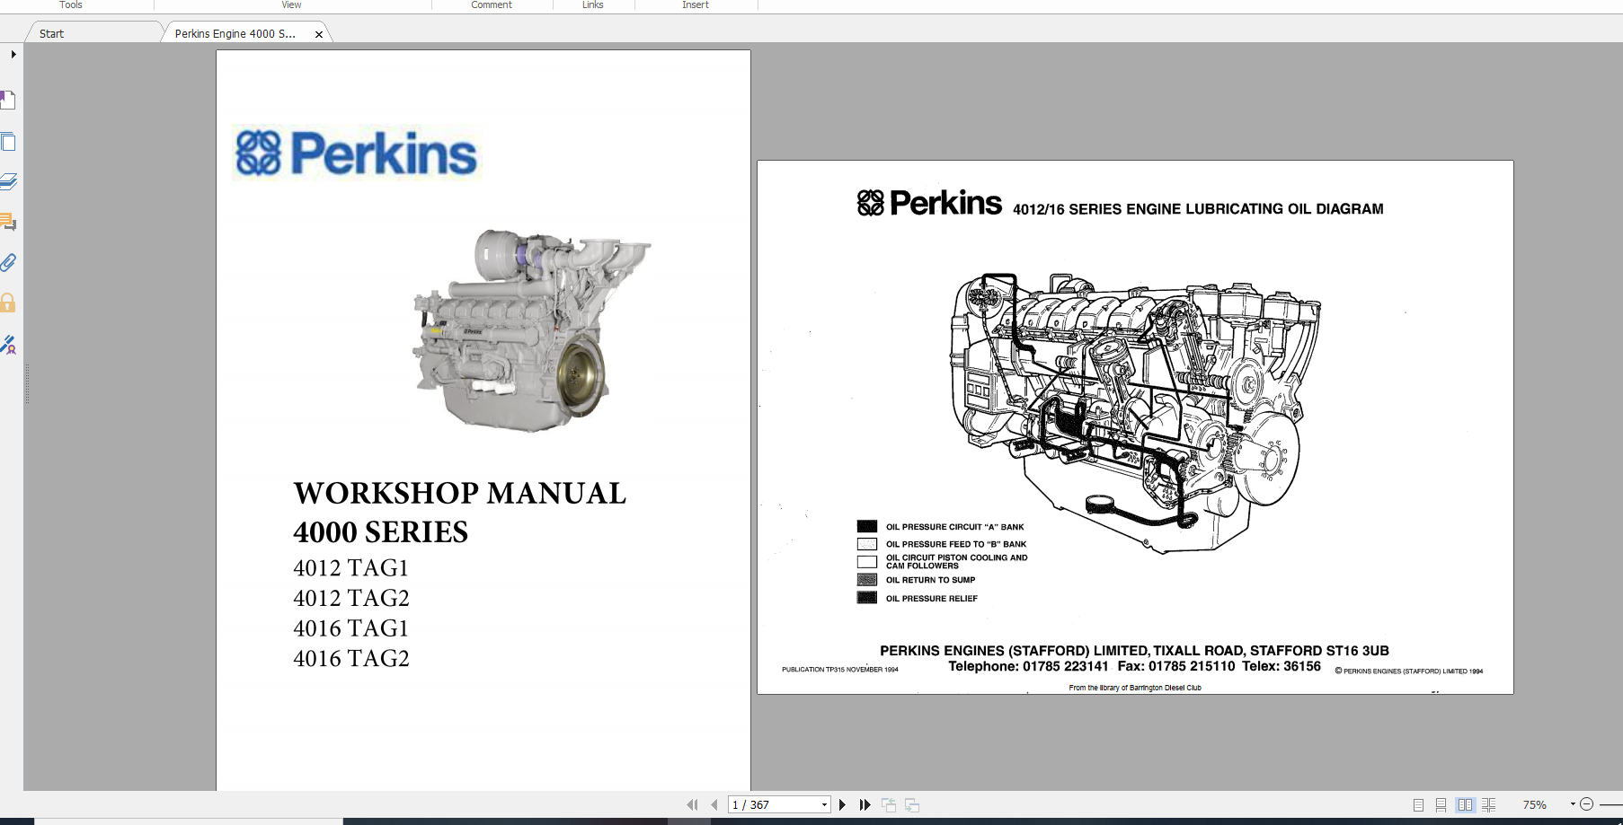Switch to the Start tab
Image resolution: width=1623 pixels, height=825 pixels.
51,33
